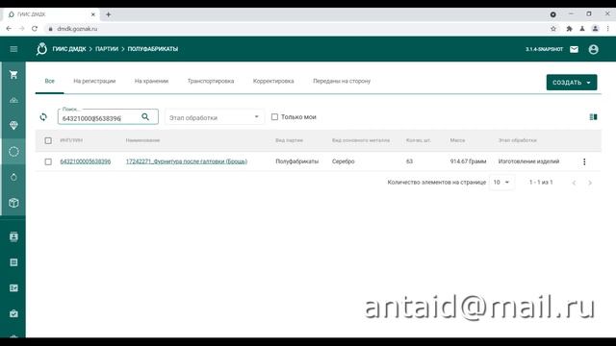The width and height of the screenshot is (616, 346).
Task: Open the ingots sidebar section
Action: [13, 100]
